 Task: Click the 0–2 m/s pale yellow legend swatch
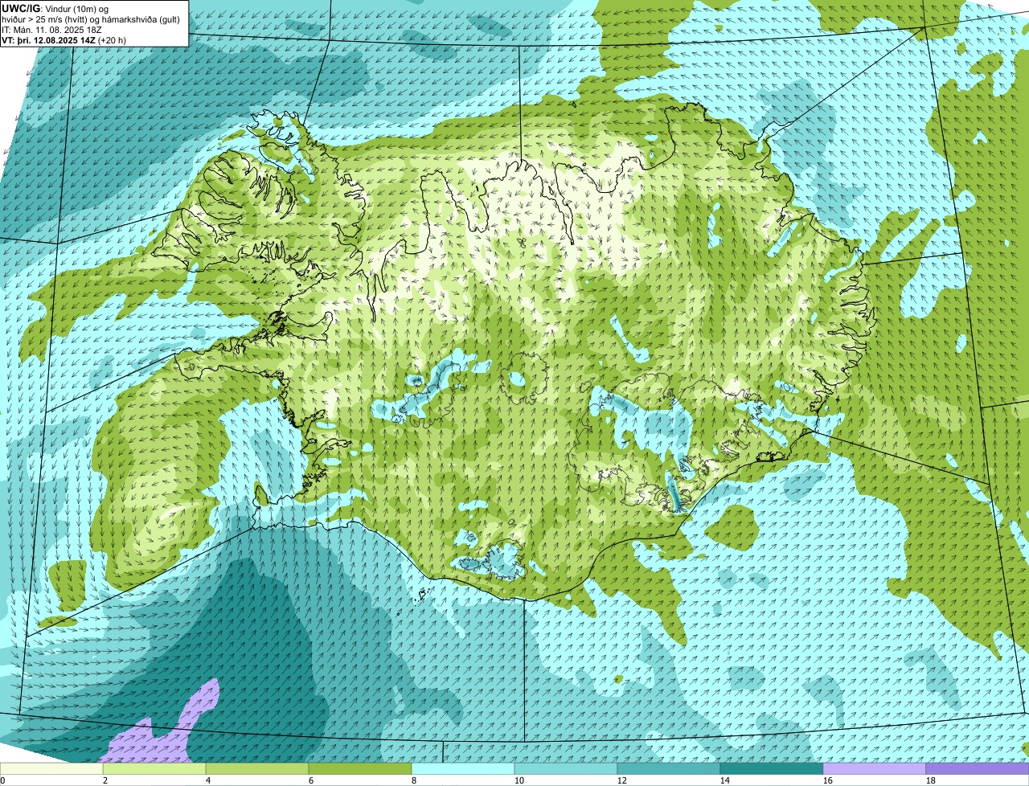pyautogui.click(x=51, y=769)
